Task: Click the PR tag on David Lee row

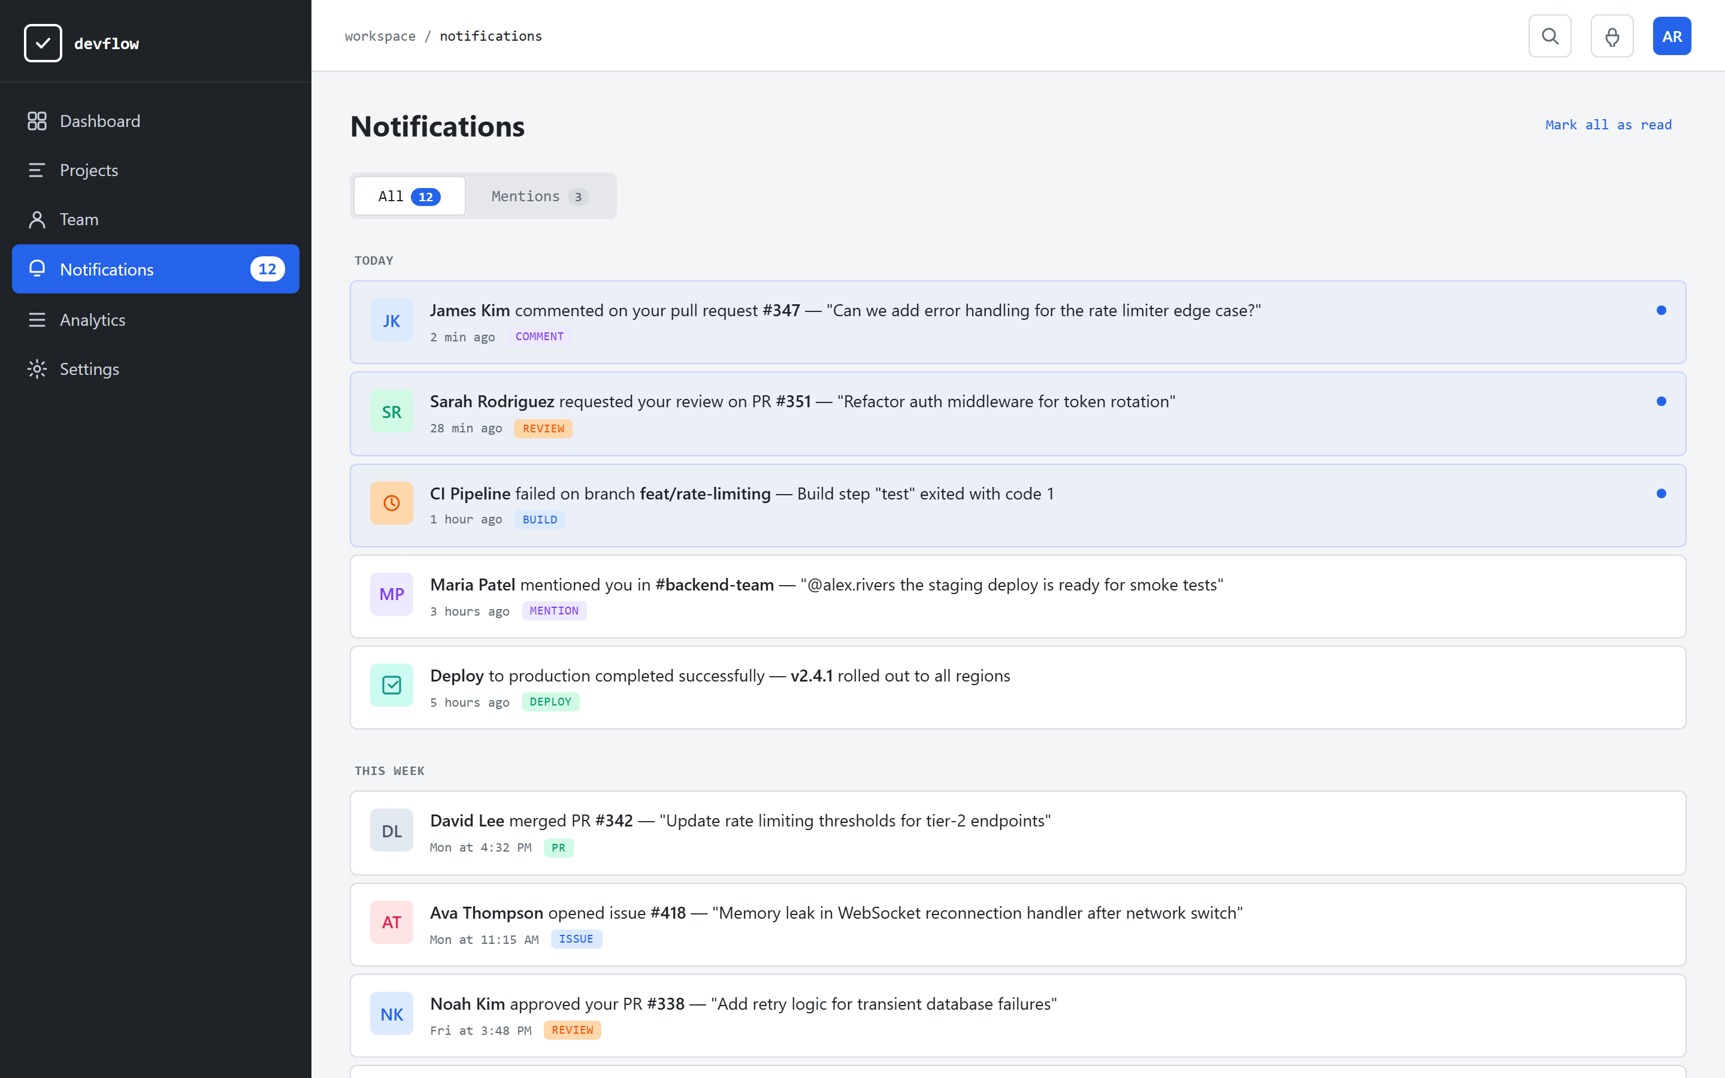Action: click(558, 847)
